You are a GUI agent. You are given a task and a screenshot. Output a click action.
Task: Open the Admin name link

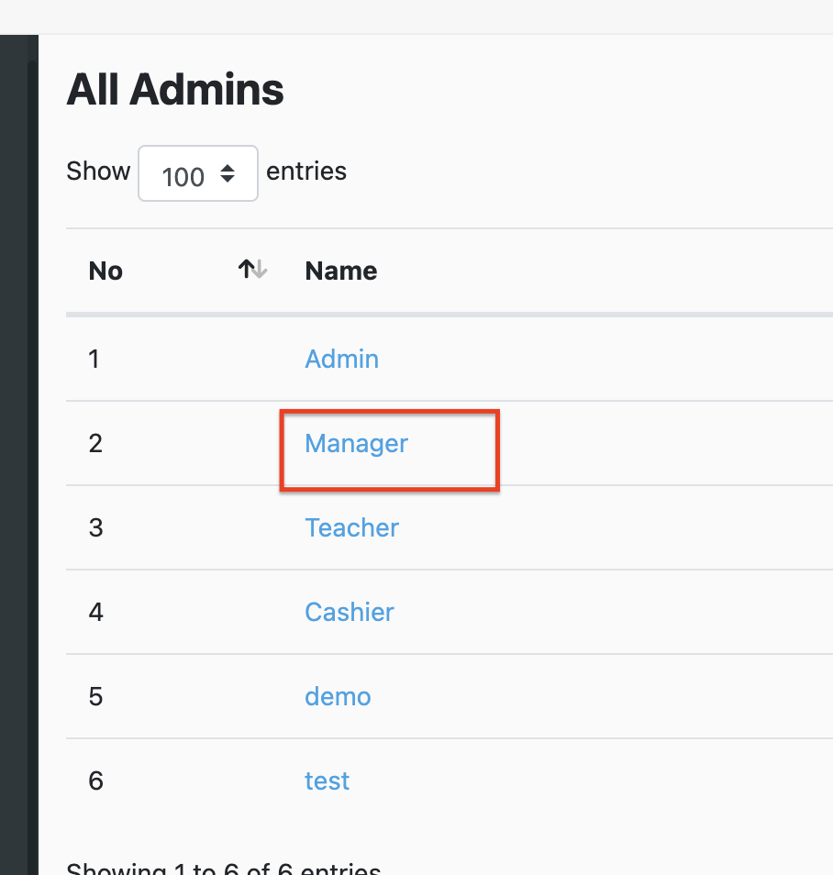pyautogui.click(x=341, y=359)
